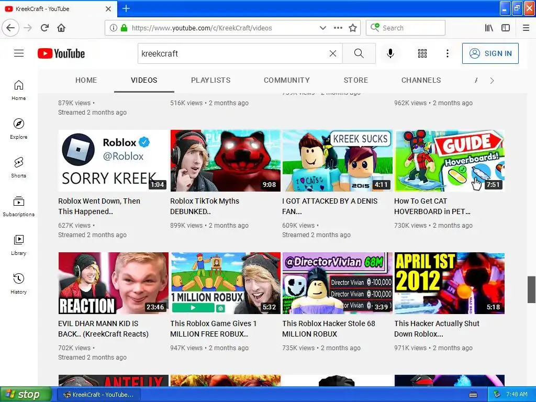Open the 1 MILLION ROBUX thumbnail
Viewport: 536px width, 402px height.
225,283
